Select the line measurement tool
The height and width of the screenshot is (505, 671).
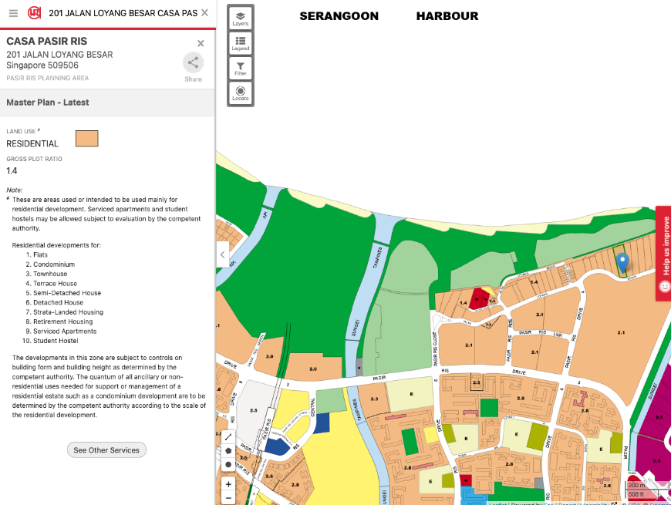click(x=228, y=436)
